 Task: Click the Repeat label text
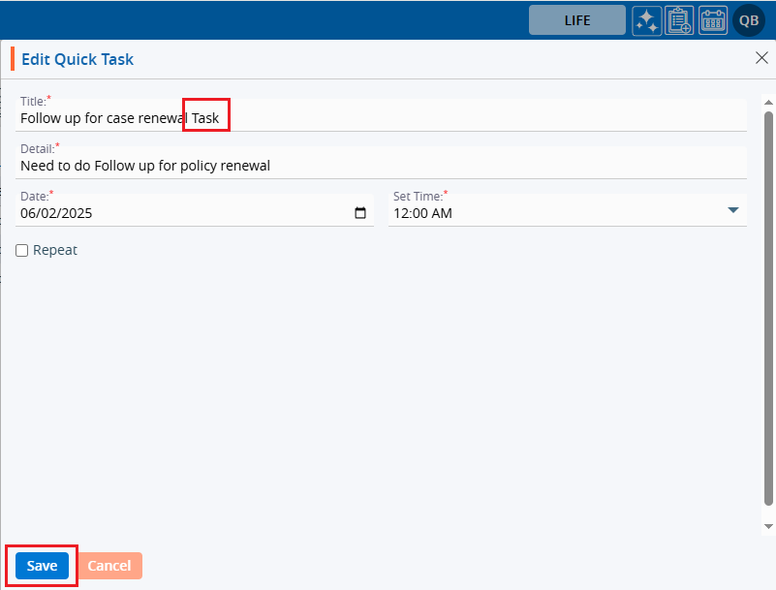(55, 250)
